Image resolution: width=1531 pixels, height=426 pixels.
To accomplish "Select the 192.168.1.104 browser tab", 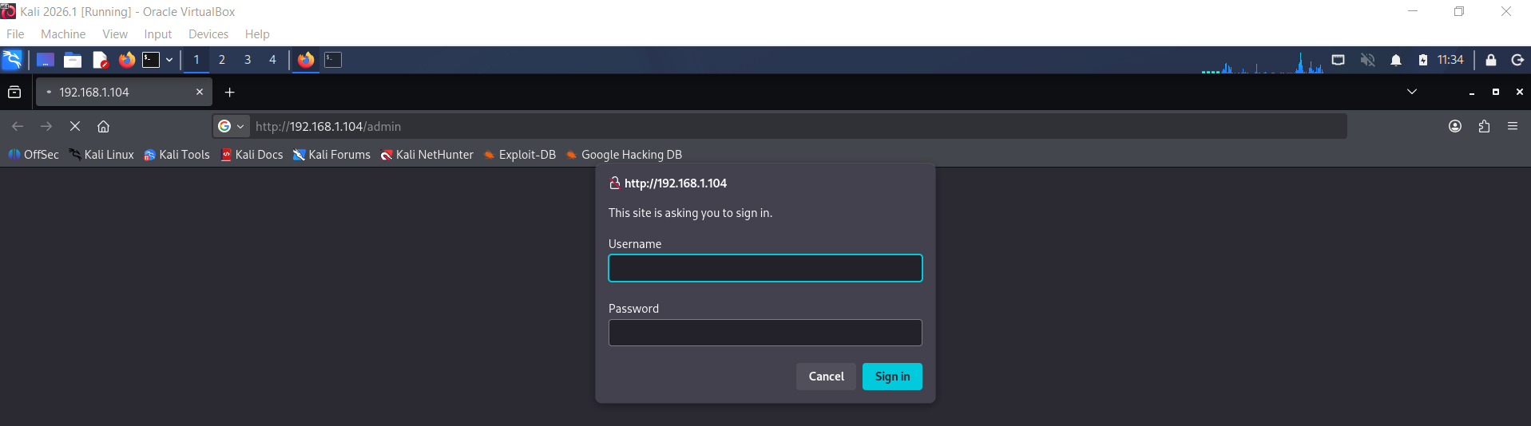I will coord(125,93).
